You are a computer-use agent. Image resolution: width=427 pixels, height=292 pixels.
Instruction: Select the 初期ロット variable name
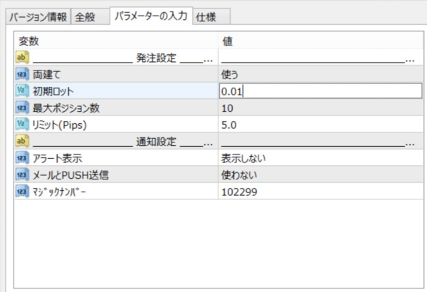pyautogui.click(x=53, y=91)
